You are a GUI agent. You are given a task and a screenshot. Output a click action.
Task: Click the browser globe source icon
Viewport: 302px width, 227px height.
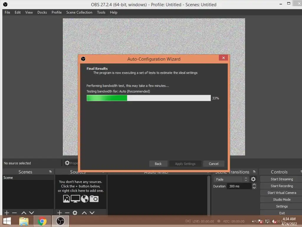[x=85, y=199]
